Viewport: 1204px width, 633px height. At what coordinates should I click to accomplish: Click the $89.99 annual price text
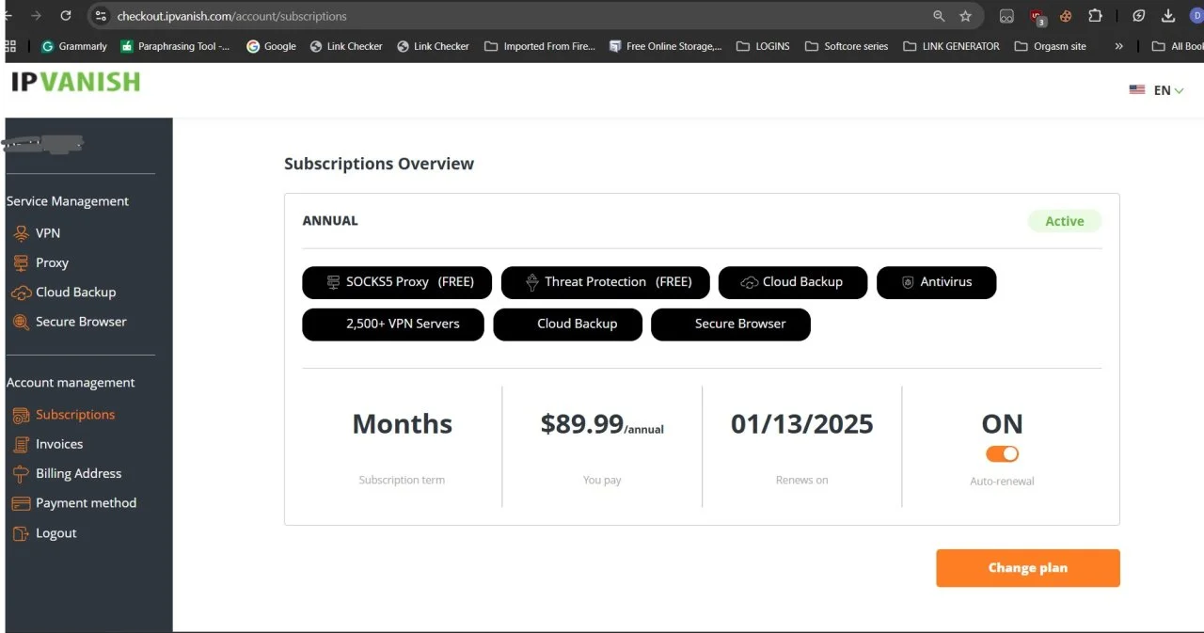tap(602, 425)
